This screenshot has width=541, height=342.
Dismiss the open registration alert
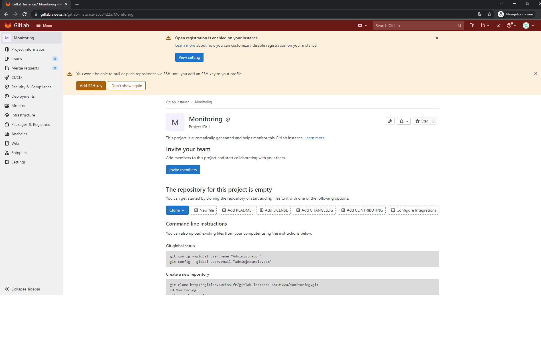tap(437, 38)
